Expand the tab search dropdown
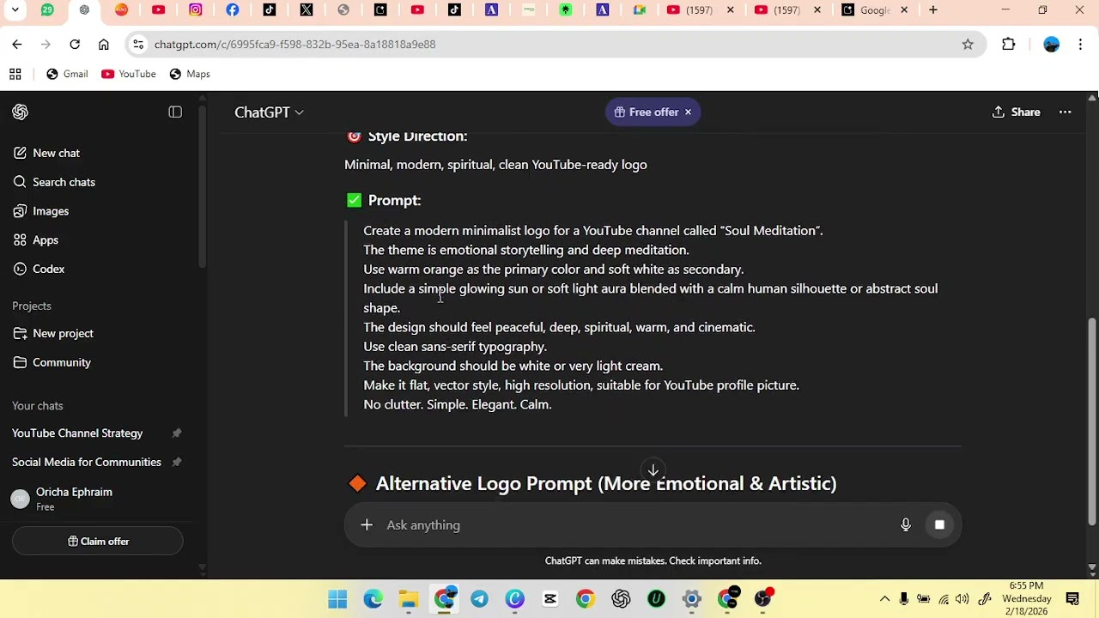 (x=15, y=10)
